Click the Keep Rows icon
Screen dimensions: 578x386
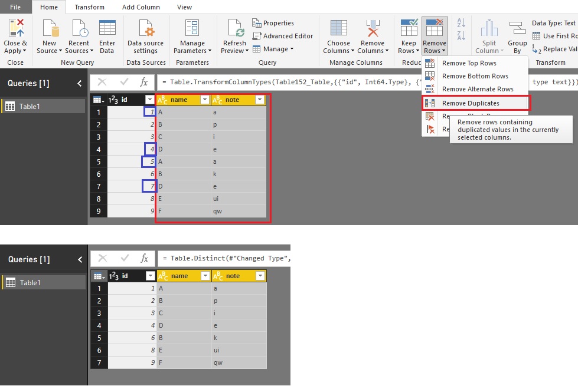click(409, 28)
